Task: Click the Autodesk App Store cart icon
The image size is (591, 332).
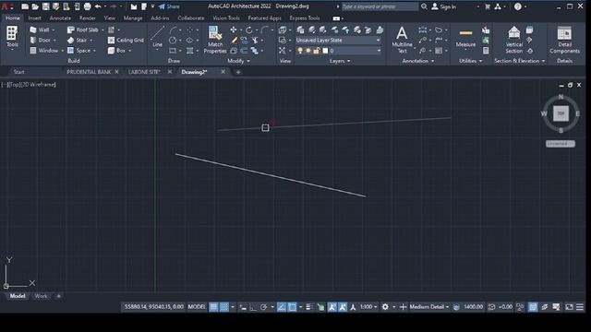Action: pyautogui.click(x=488, y=6)
